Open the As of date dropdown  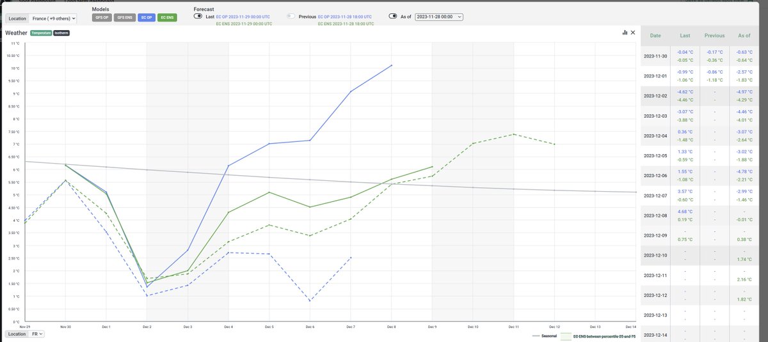point(439,17)
